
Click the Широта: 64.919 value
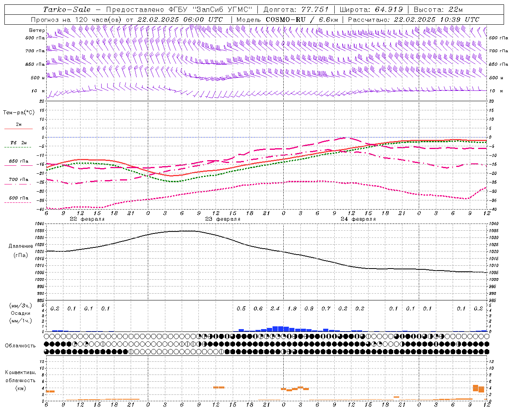371,10
